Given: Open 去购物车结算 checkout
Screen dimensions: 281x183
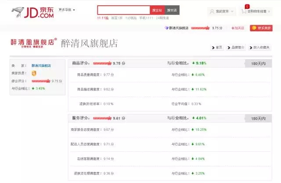Looking at the screenshot, I should (257, 11).
